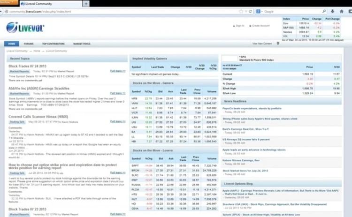Click the site identity globe icon
The image size is (352, 217).
(x=6, y=11)
